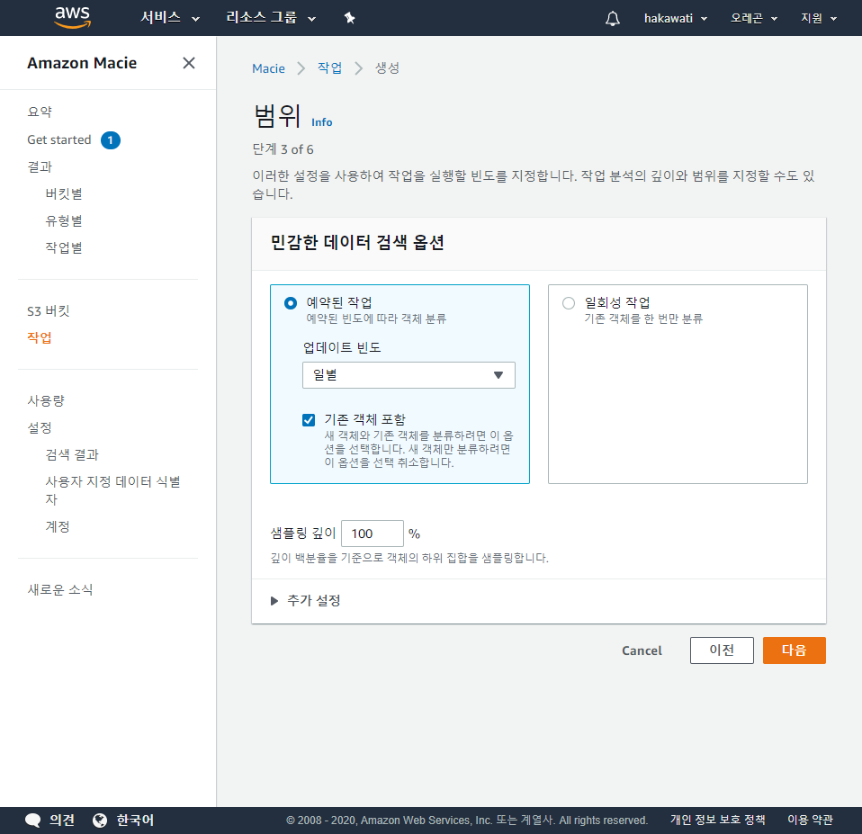This screenshot has height=834, width=862.
Task: Open the 지원 support dropdown
Action: tap(819, 18)
